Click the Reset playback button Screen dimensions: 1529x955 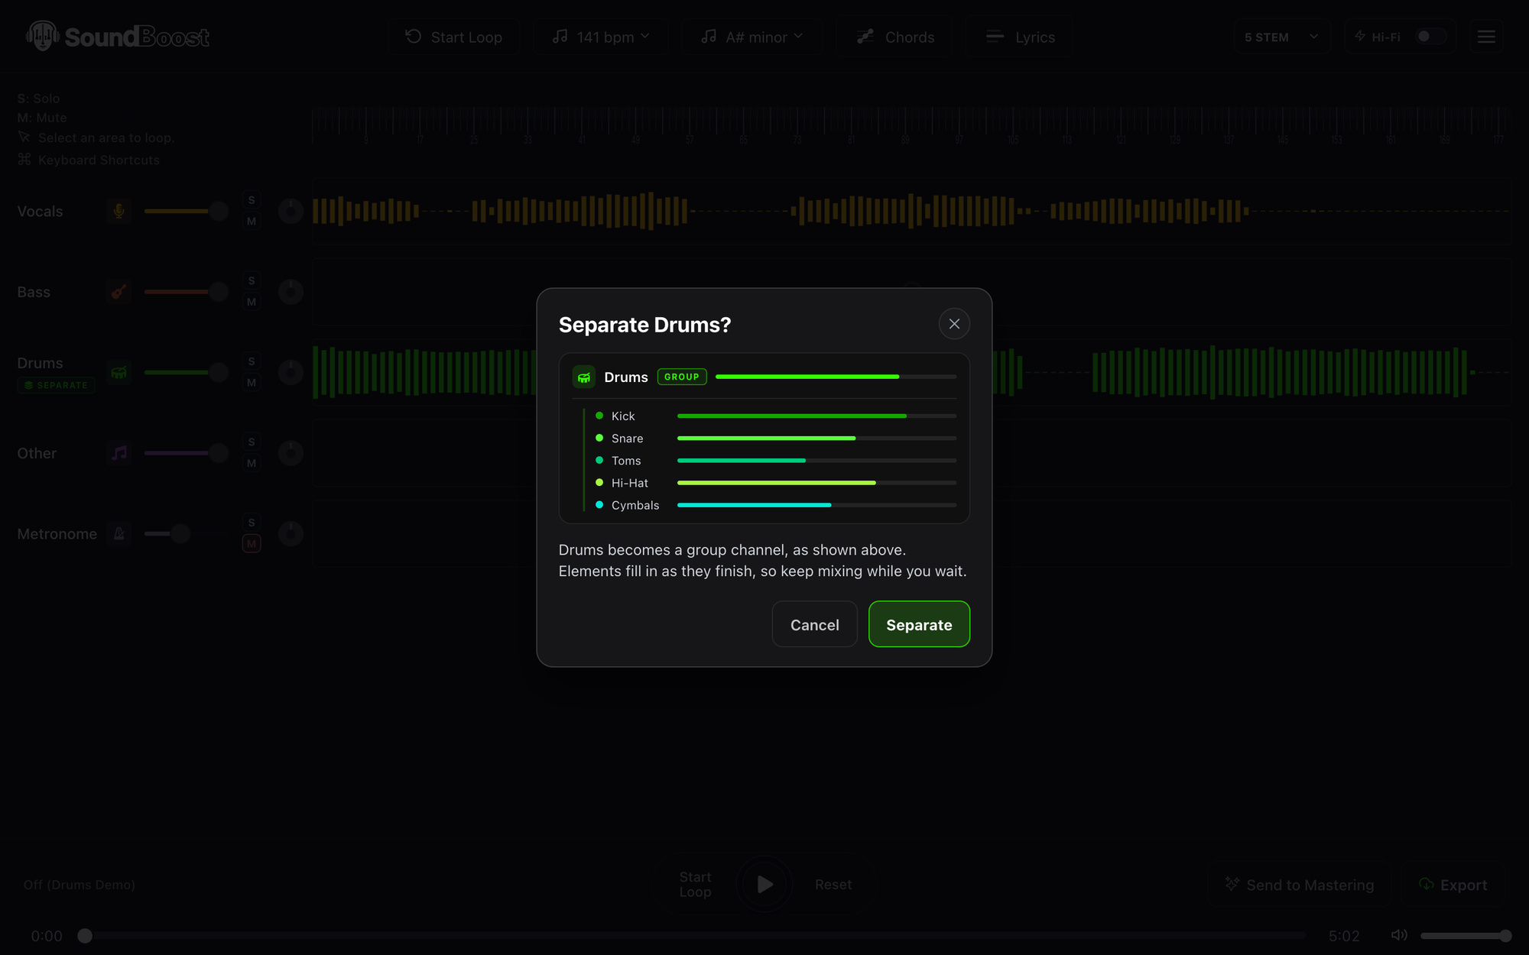tap(833, 884)
